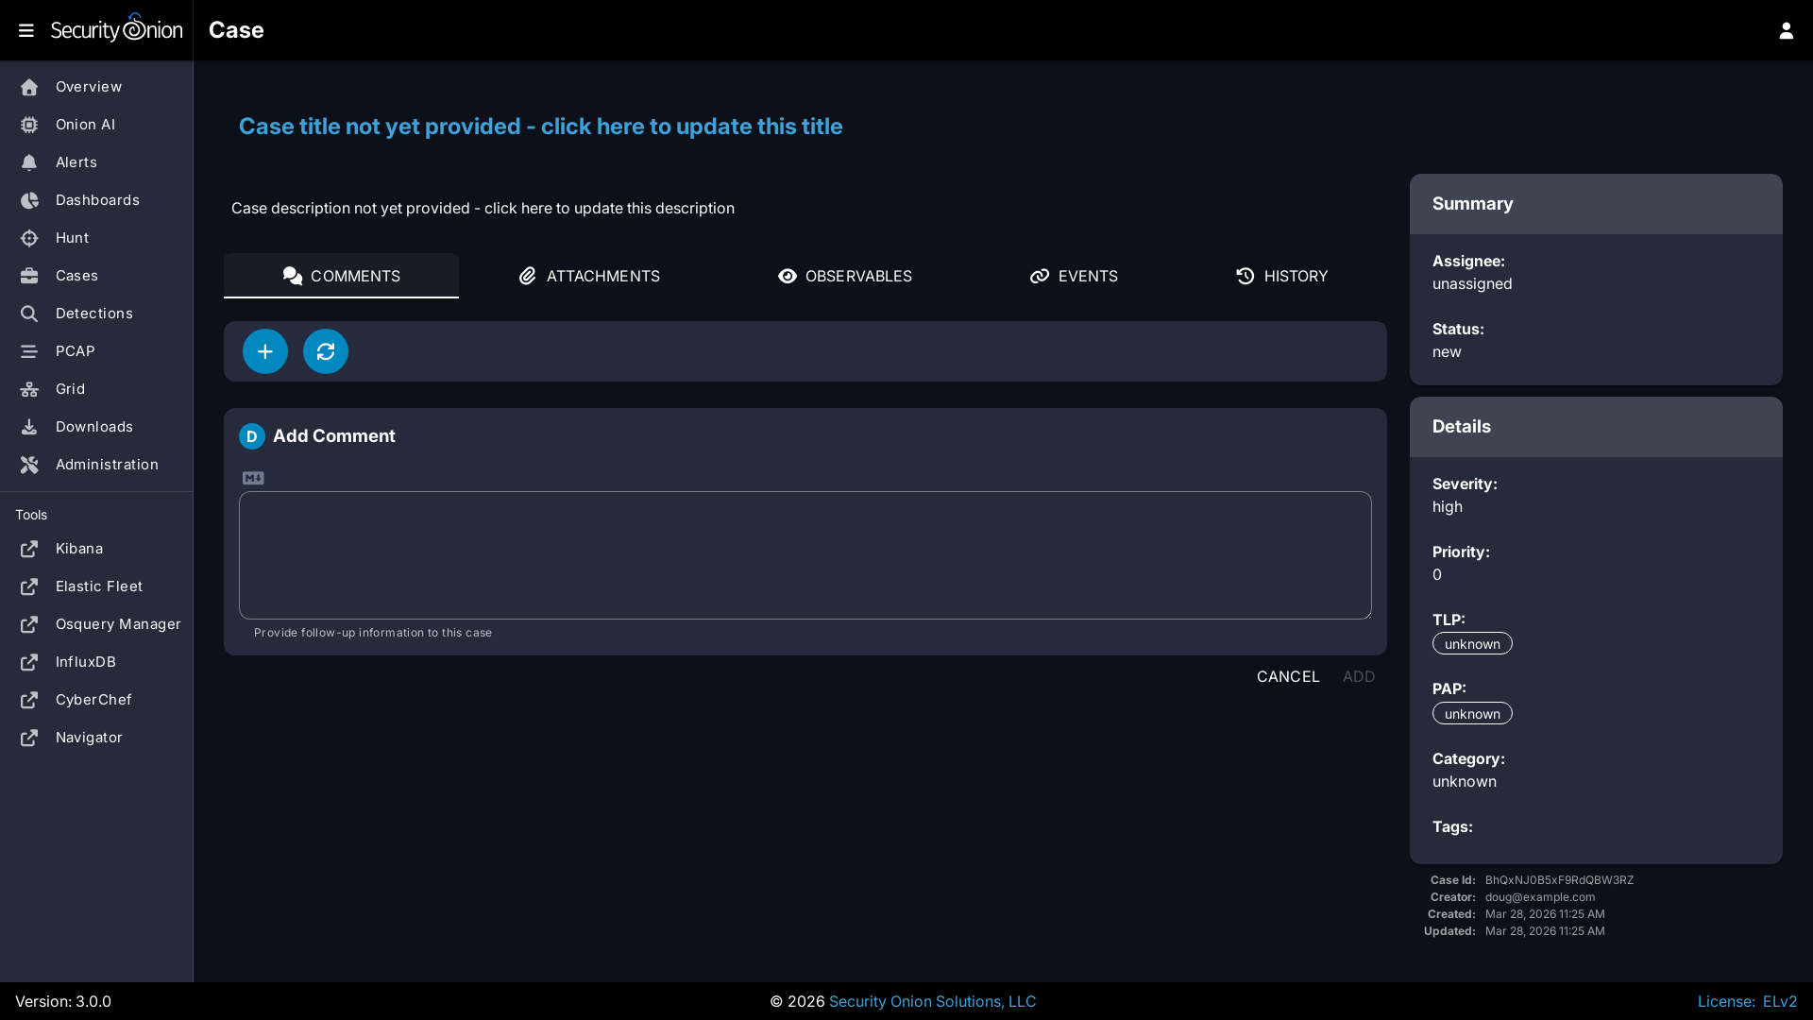The height and width of the screenshot is (1020, 1813).
Task: Switch to the Observables tab
Action: (844, 276)
